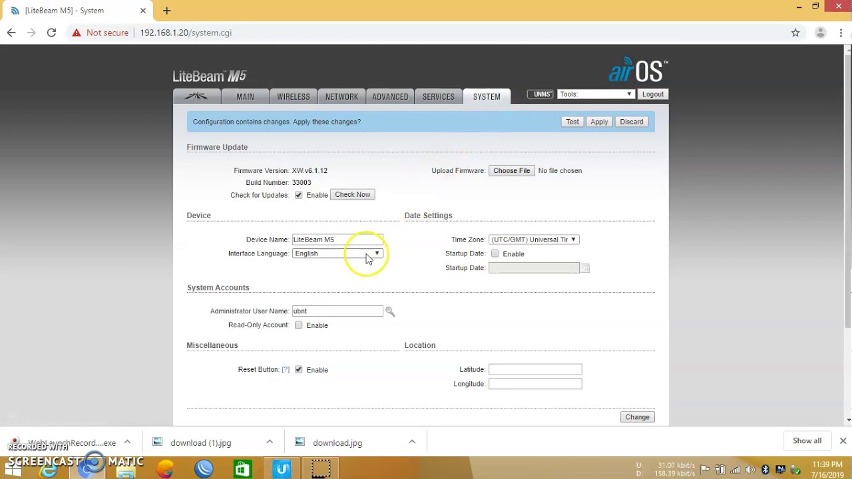Click the Longitude input field
This screenshot has height=479, width=852.
pyautogui.click(x=535, y=384)
